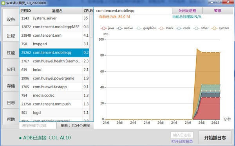The height and width of the screenshot is (146, 235).
Task: Toggle the stack legend marker
Action: (161, 28)
